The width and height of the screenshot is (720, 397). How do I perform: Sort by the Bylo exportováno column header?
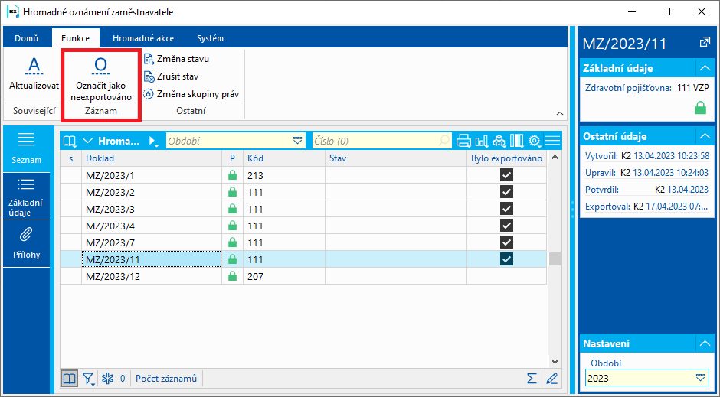coord(506,158)
